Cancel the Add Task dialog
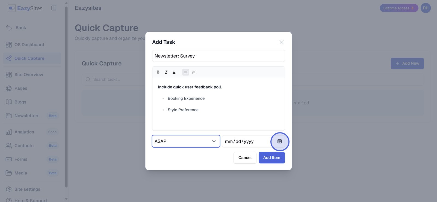 coord(245,158)
